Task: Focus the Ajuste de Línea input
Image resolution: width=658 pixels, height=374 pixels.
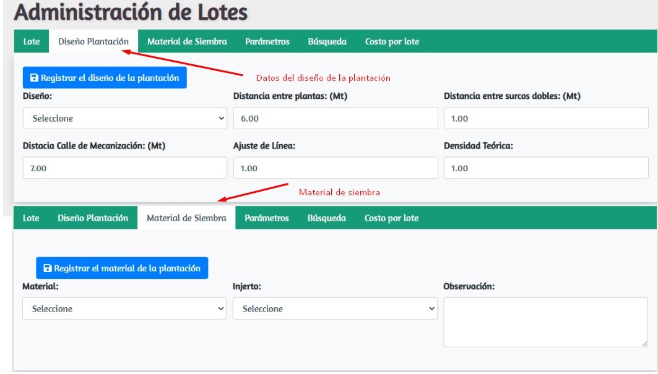Action: (x=335, y=168)
